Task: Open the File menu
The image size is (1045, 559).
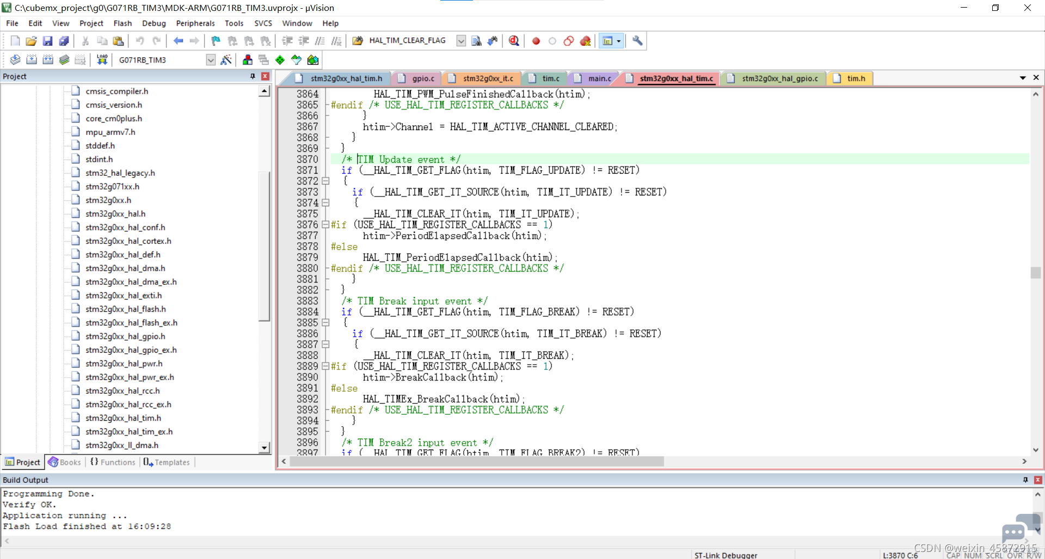Action: [x=12, y=23]
